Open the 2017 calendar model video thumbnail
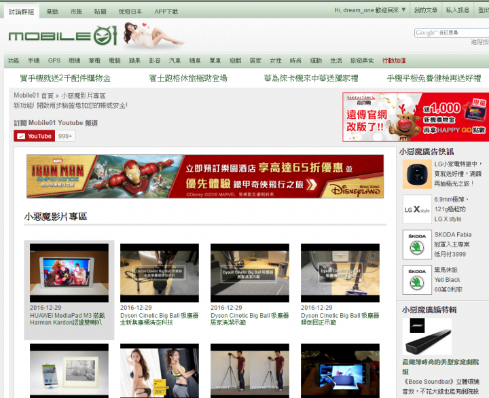 [x=160, y=371]
